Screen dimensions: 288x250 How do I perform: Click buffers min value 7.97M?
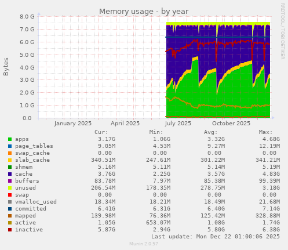[162, 181]
